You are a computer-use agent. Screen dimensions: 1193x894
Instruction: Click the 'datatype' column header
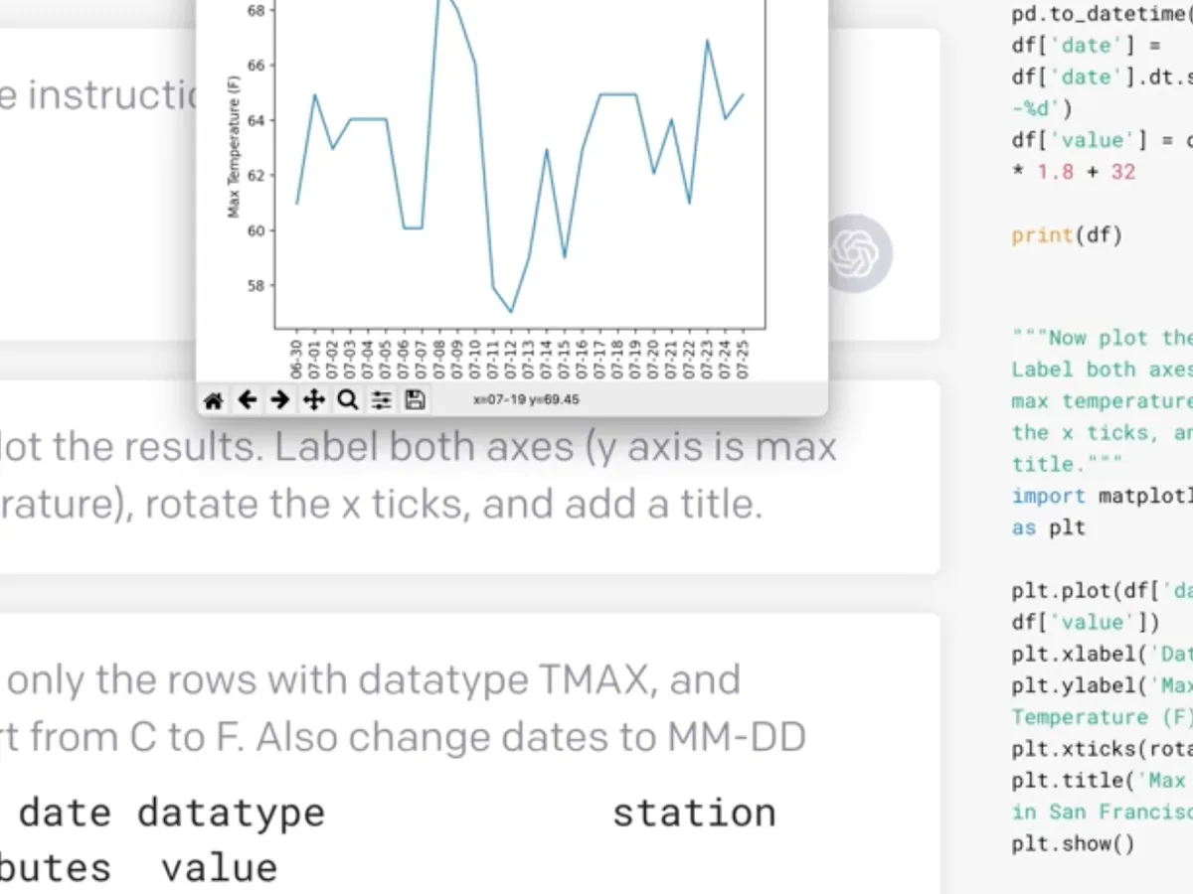click(x=231, y=813)
